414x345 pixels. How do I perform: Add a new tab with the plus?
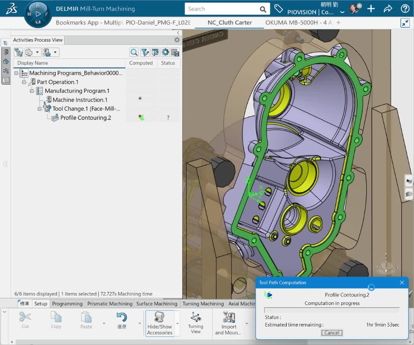point(339,23)
